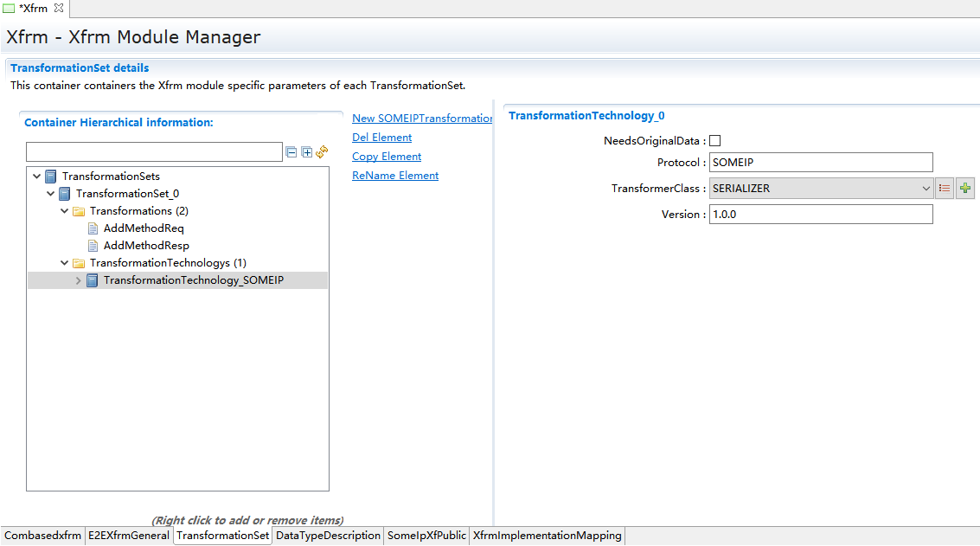This screenshot has width=980, height=546.
Task: Click the collapse all tree icon
Action: point(291,152)
